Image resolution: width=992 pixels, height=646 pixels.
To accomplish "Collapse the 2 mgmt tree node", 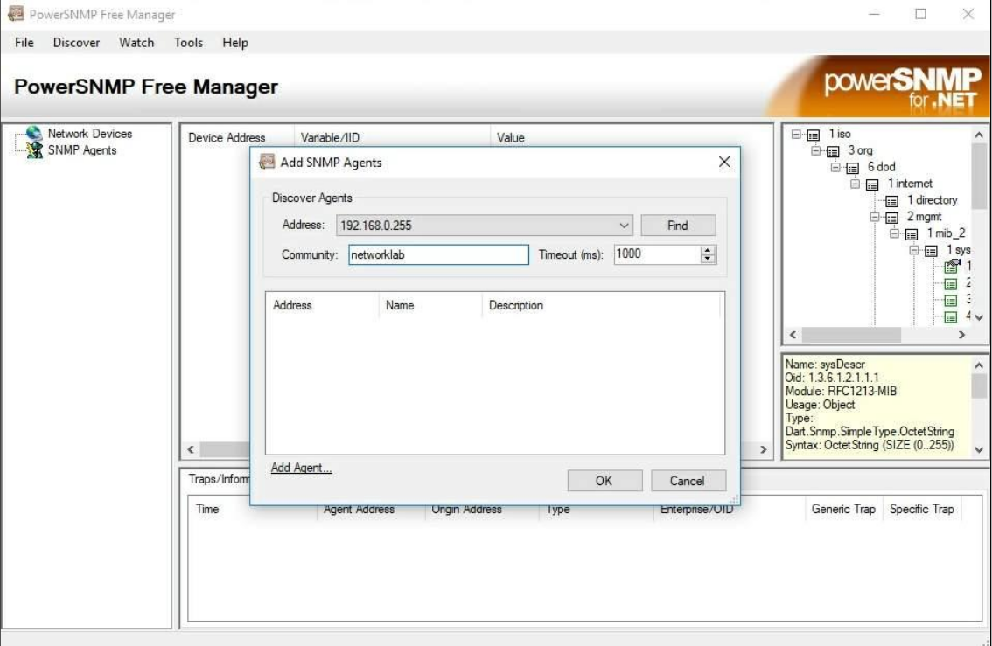I will click(875, 217).
